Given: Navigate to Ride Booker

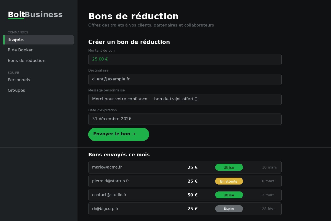Looking at the screenshot, I should coord(20,50).
